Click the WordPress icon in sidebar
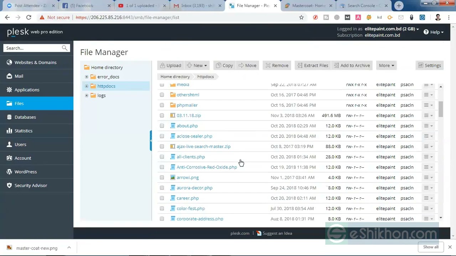456x256 pixels. click(9, 172)
